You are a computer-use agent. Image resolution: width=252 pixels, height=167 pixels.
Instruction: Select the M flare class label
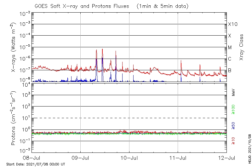tap(230, 48)
